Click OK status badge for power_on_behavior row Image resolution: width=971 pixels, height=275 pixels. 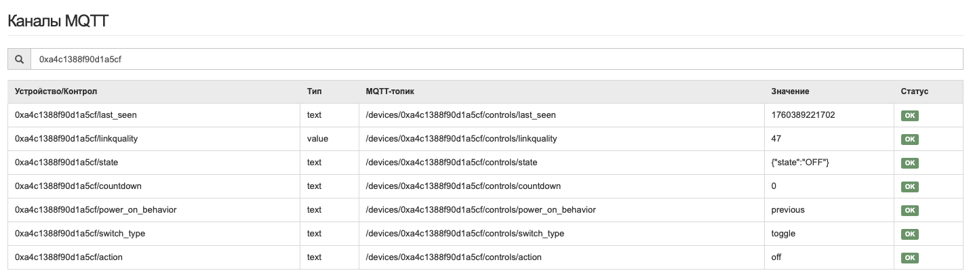pyautogui.click(x=910, y=211)
